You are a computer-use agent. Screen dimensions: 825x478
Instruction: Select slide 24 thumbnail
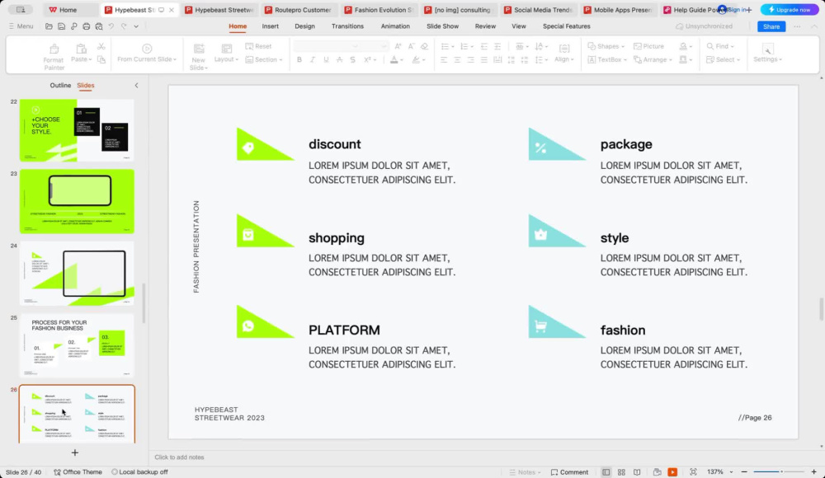pyautogui.click(x=77, y=274)
